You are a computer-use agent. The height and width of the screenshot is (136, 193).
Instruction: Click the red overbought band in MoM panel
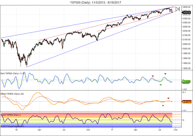(x=77, y=114)
